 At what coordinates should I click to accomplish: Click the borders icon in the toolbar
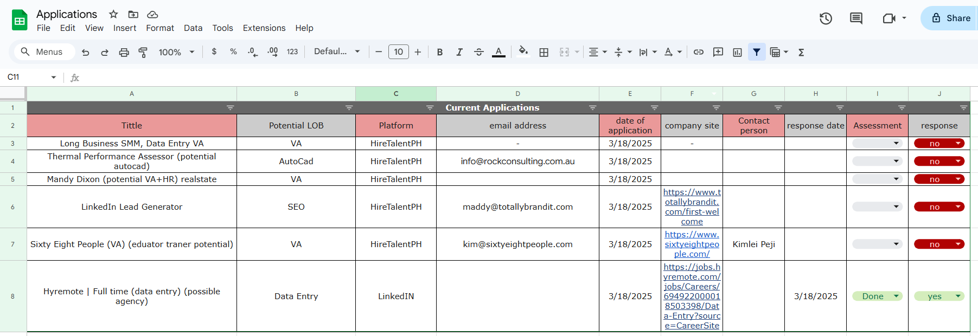[544, 52]
